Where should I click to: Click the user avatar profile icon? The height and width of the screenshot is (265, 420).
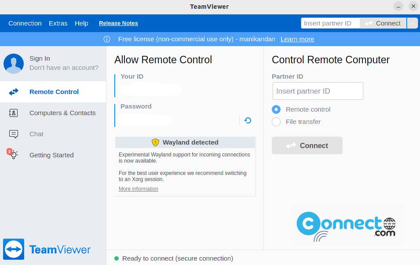coord(14,63)
